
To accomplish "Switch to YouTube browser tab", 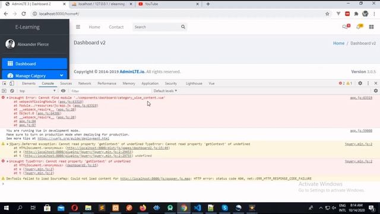I will click(168, 4).
